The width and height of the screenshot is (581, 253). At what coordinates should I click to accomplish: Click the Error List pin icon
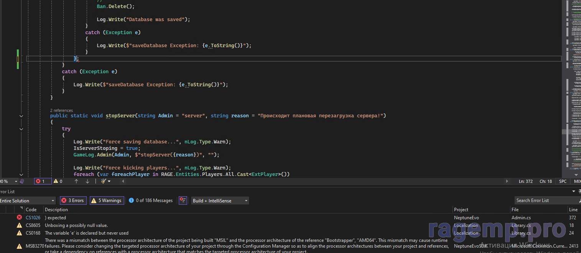580,191
